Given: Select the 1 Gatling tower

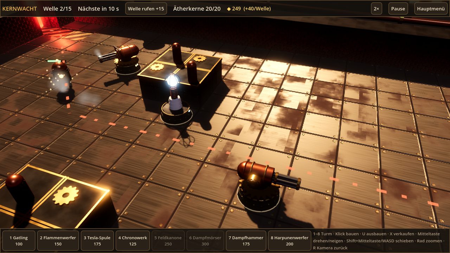Looking at the screenshot, I should pos(19,241).
